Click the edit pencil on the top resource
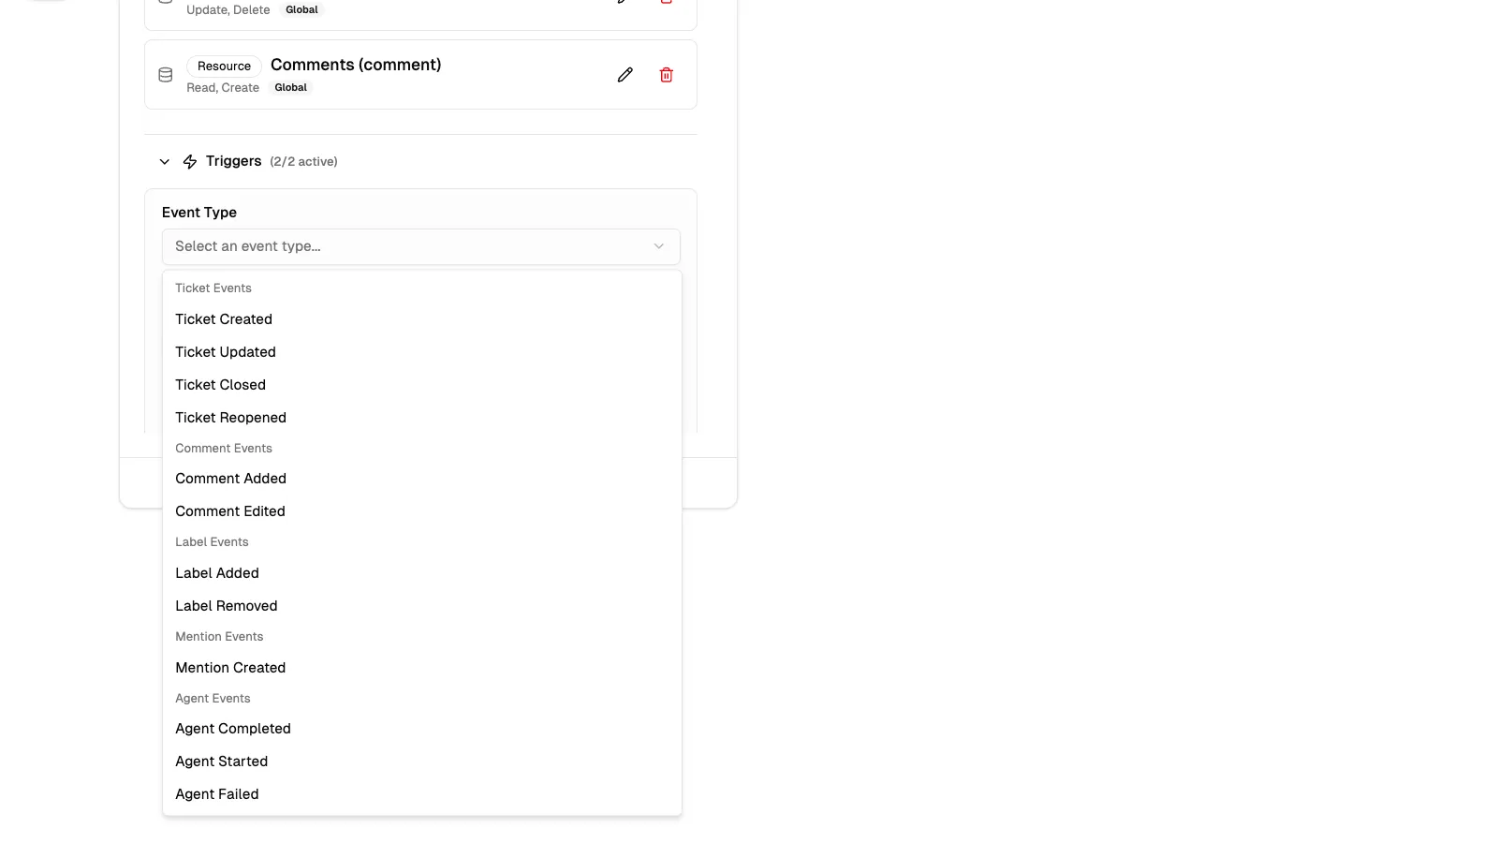Image resolution: width=1498 pixels, height=843 pixels. pyautogui.click(x=624, y=0)
